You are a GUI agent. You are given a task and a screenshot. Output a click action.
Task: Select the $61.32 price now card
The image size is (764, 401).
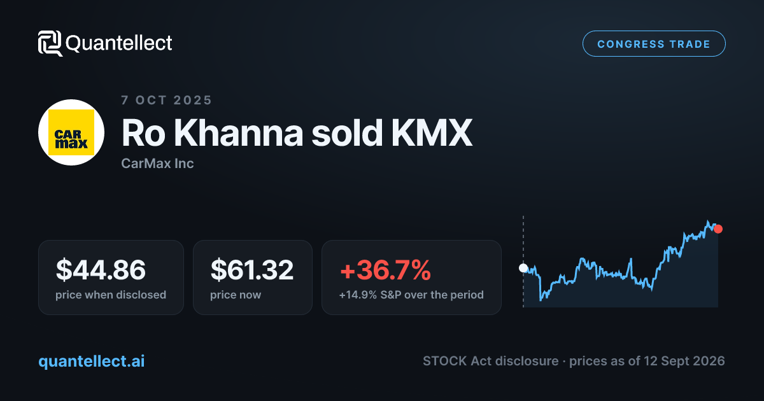(253, 278)
